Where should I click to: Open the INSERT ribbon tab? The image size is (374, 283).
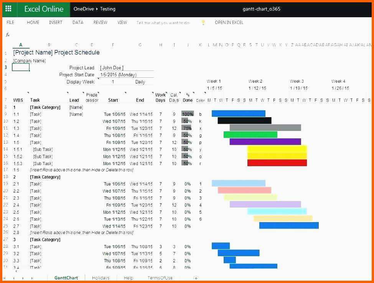(56, 22)
